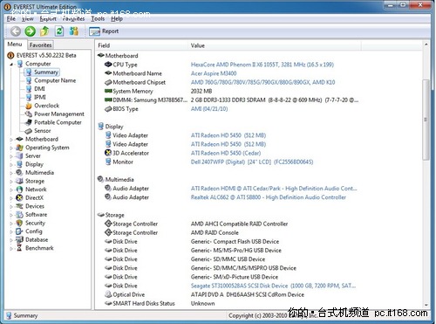Open the Acer Aspire M3400 link
Viewport: 436px width, 324px height.
tap(214, 73)
